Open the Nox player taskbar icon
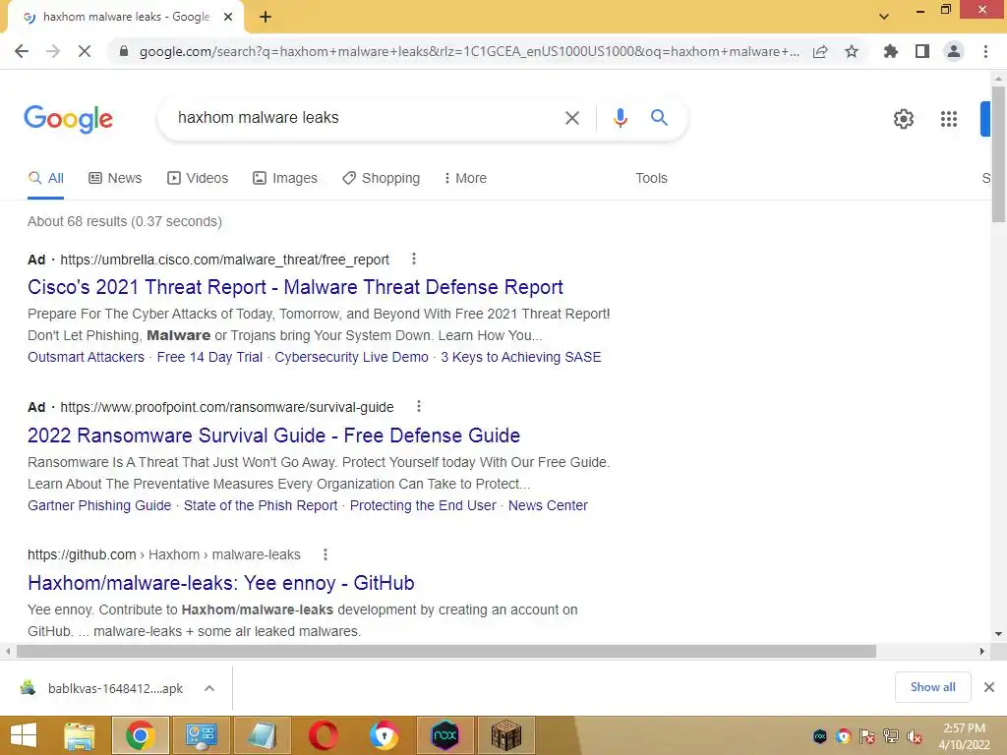This screenshot has height=755, width=1007. pos(444,735)
